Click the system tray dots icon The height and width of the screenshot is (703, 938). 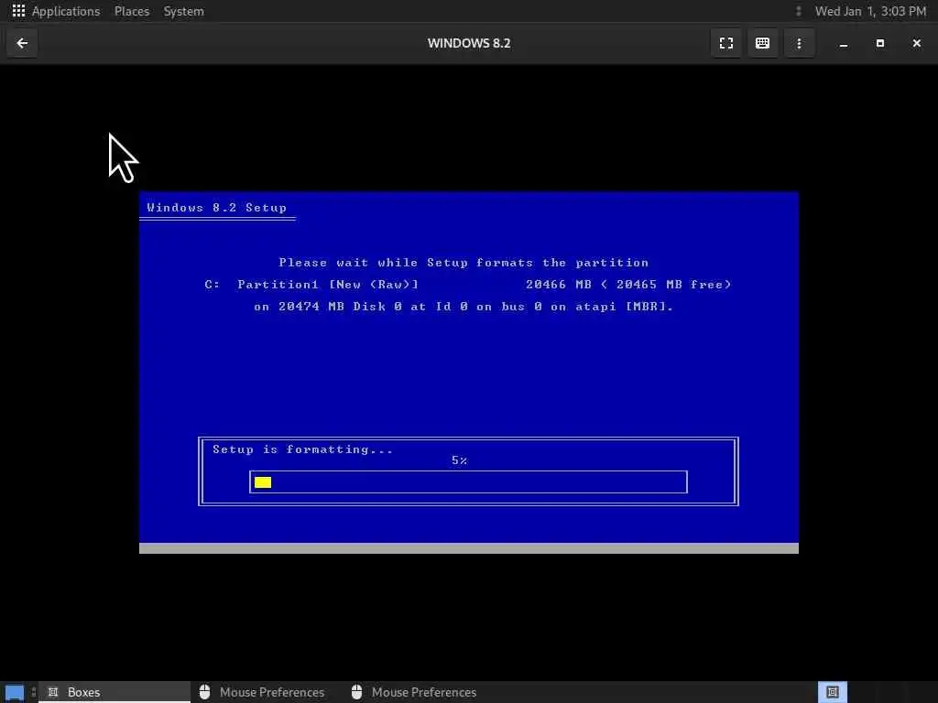point(798,11)
